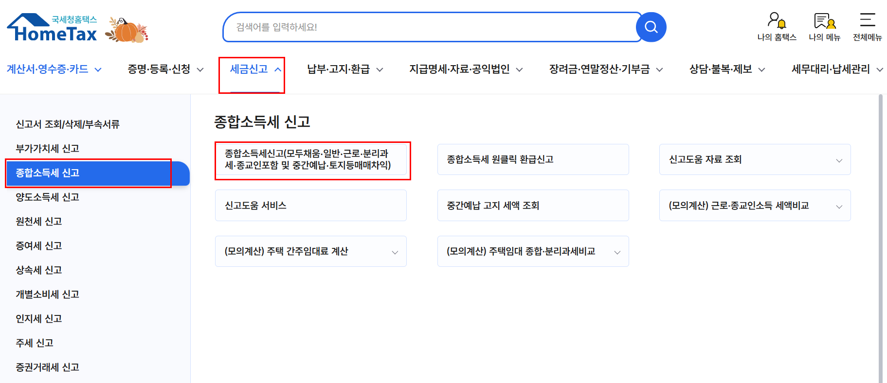Open 전체메뉴 hamburger icon
887x383 pixels.
click(868, 27)
